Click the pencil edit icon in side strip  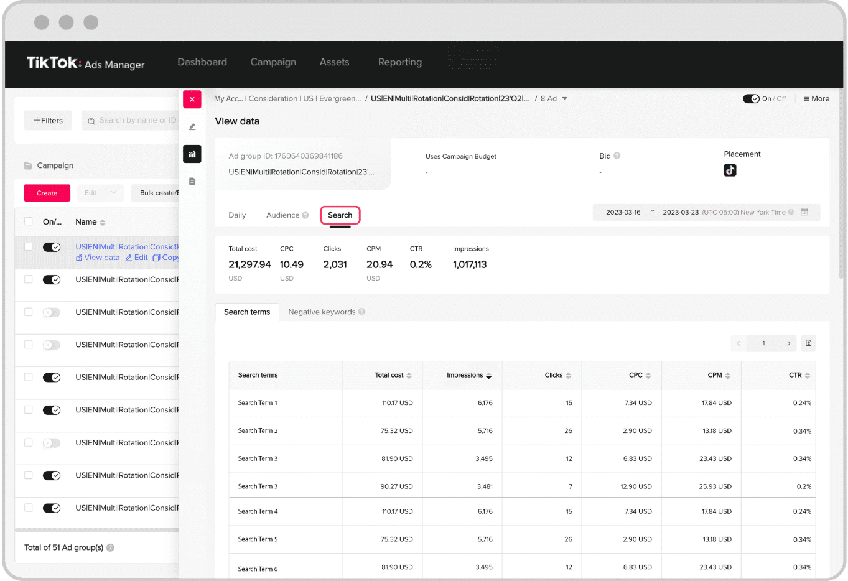click(192, 127)
